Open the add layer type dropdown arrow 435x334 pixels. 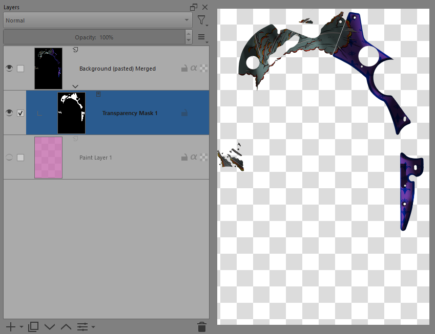point(22,327)
